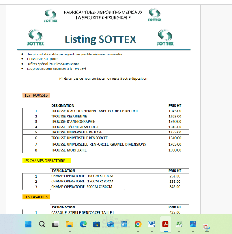232x234 pixels.
Task: Open Task View on the taskbar
Action: 55,224
